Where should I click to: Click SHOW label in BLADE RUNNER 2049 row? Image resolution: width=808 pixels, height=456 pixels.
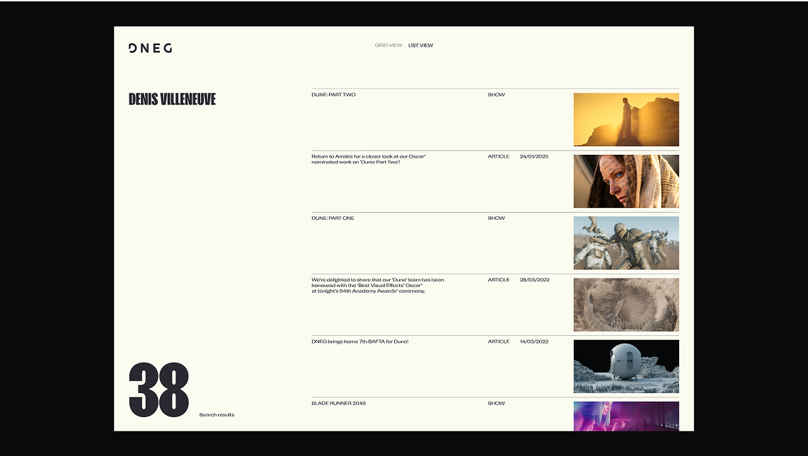(496, 404)
